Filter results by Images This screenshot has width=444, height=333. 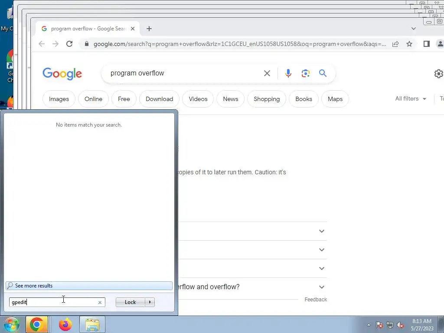(59, 99)
